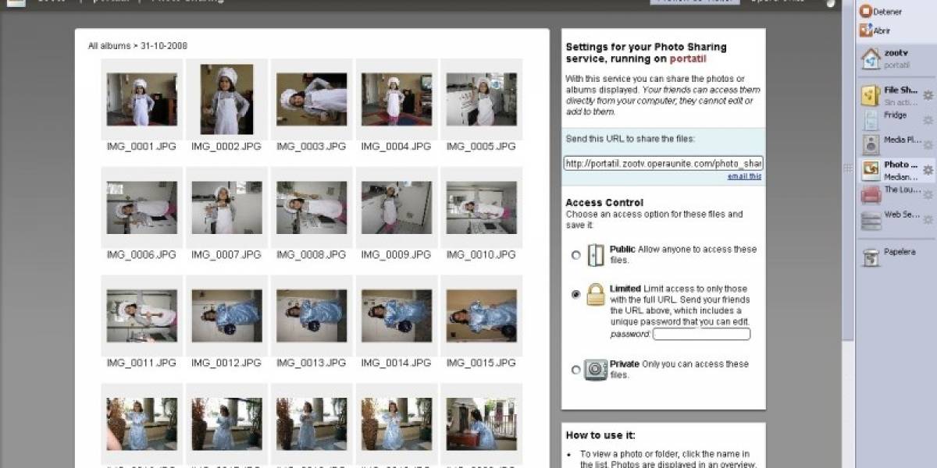Viewport: 937px width, 468px height.
Task: Click the Abrir open icon
Action: point(865,30)
